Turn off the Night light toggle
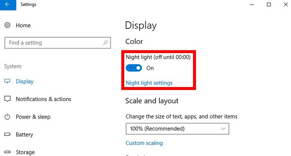This screenshot has width=291, height=156. point(134,68)
